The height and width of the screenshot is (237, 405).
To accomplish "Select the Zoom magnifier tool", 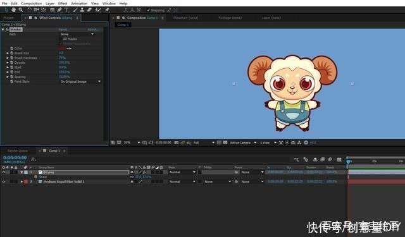I will 21,10.
